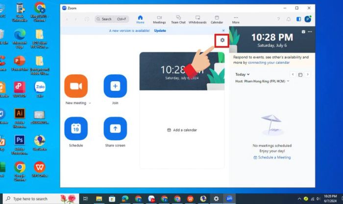Viewport: 343px width, 204px height.
Task: Open Adobe Photoshop desktop shortcut
Action: pyautogui.click(x=20, y=145)
